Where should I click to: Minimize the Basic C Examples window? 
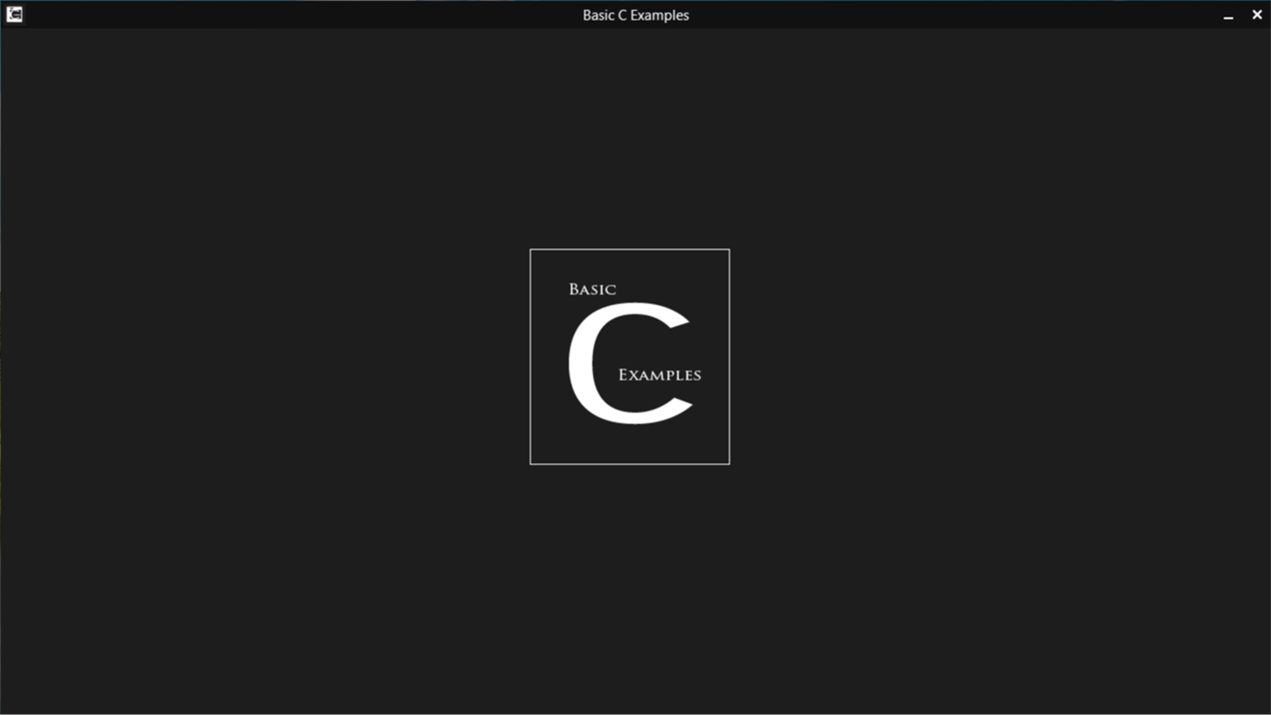[x=1227, y=15]
